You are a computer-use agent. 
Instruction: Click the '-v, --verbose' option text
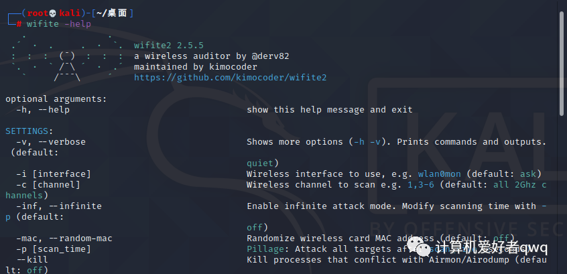click(x=51, y=142)
